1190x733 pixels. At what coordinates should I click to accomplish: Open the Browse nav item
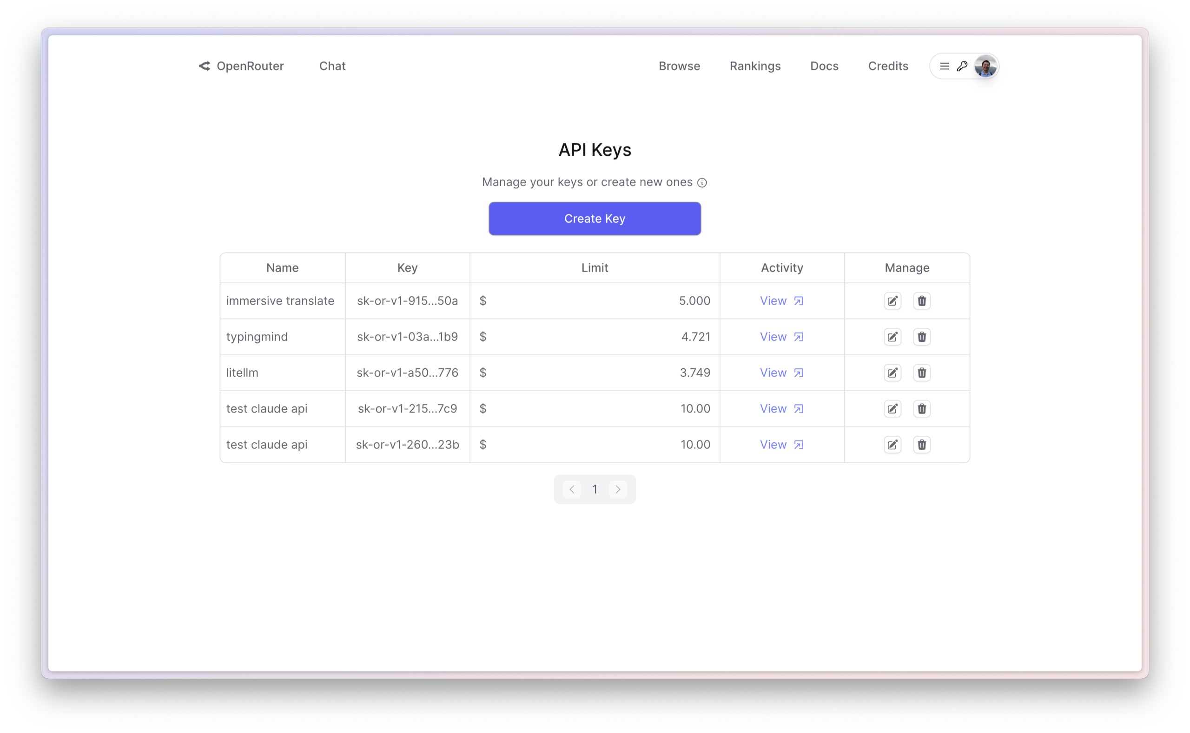coord(679,66)
